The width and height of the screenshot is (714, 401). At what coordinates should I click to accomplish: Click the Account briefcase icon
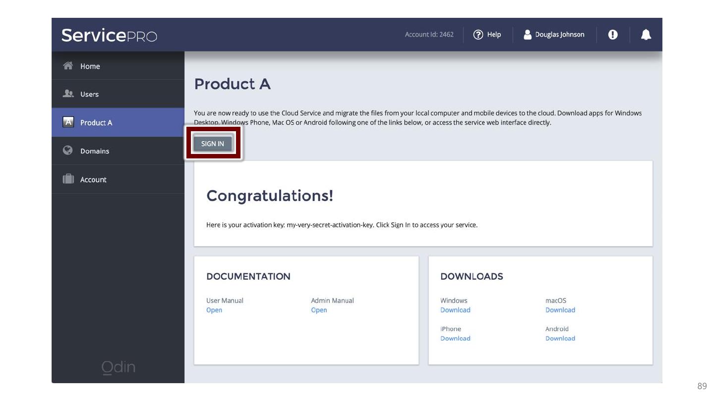coord(68,179)
